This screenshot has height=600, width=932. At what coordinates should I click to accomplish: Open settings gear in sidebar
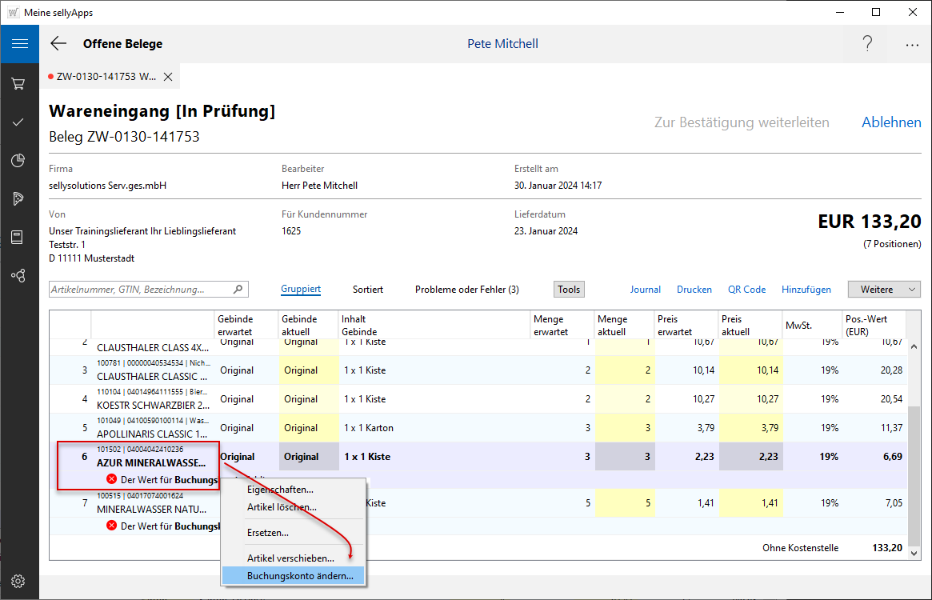pos(19,581)
